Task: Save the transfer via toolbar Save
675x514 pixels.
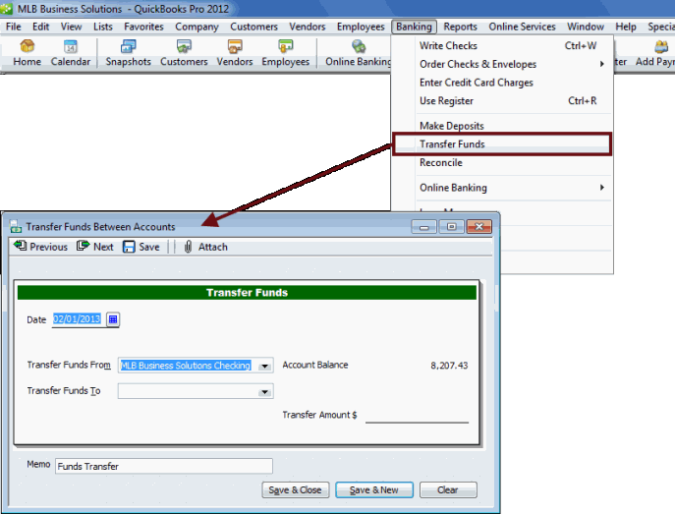Action: [141, 247]
